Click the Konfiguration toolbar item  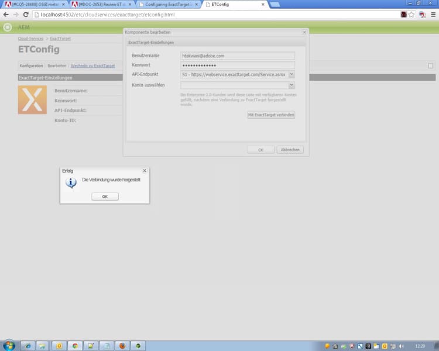pyautogui.click(x=31, y=66)
